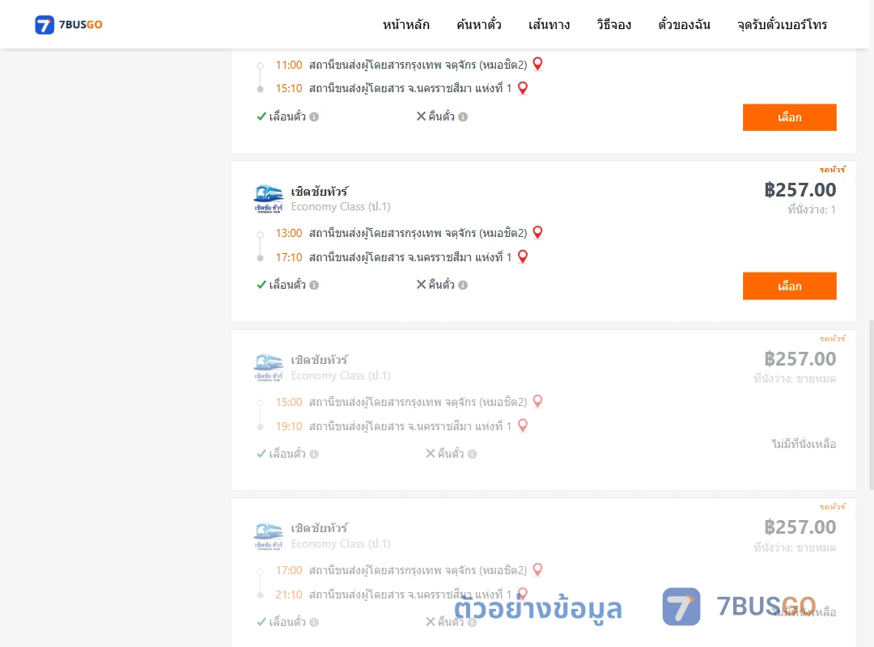Click the 15:10 arrival time
Image resolution: width=874 pixels, height=647 pixels.
click(x=289, y=89)
